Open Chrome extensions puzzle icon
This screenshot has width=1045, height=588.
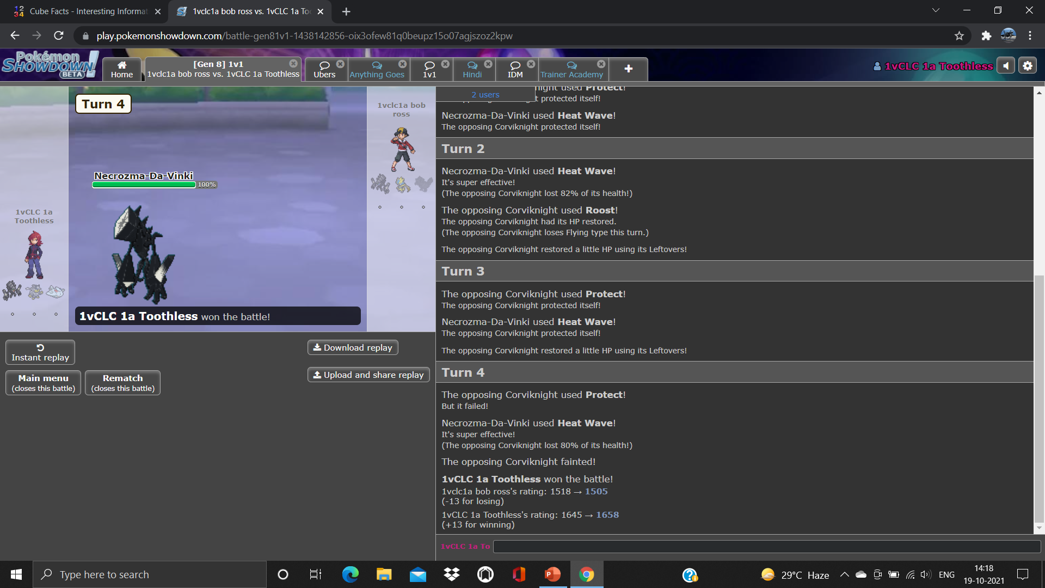(986, 35)
